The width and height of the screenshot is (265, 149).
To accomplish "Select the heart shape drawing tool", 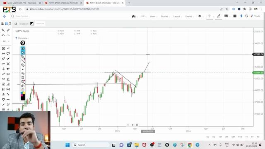I will point(3,99).
